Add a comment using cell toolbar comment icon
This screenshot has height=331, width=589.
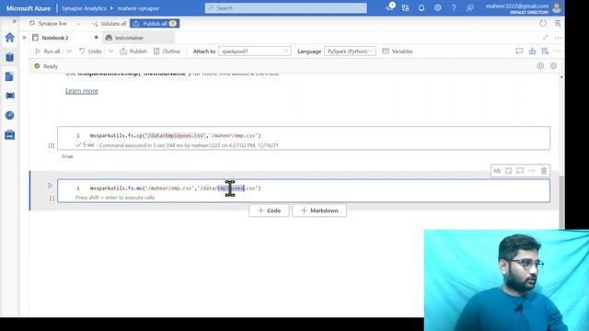[520, 171]
